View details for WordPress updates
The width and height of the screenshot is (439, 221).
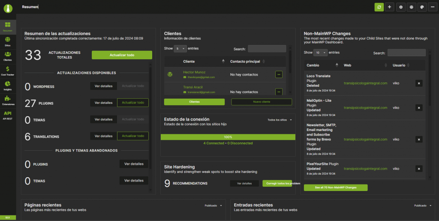tap(104, 86)
